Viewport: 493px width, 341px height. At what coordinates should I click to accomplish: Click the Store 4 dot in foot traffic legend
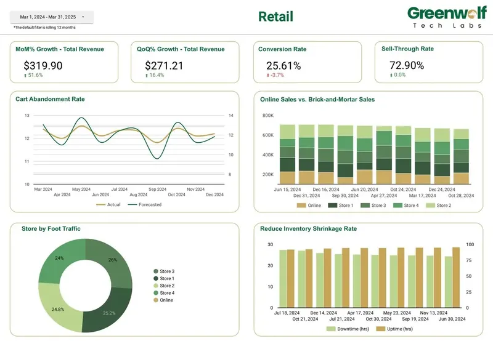[156, 293]
